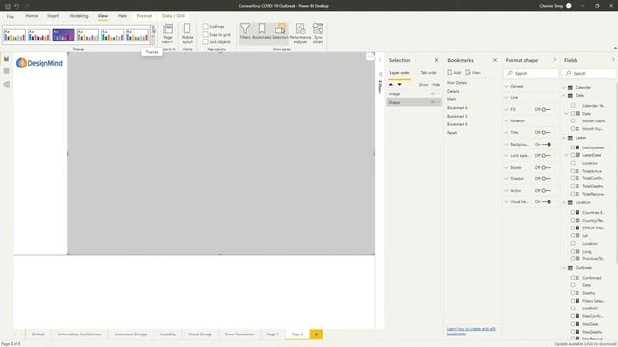The height and width of the screenshot is (347, 618).
Task: Move layer down in Selection pane
Action: point(399,85)
